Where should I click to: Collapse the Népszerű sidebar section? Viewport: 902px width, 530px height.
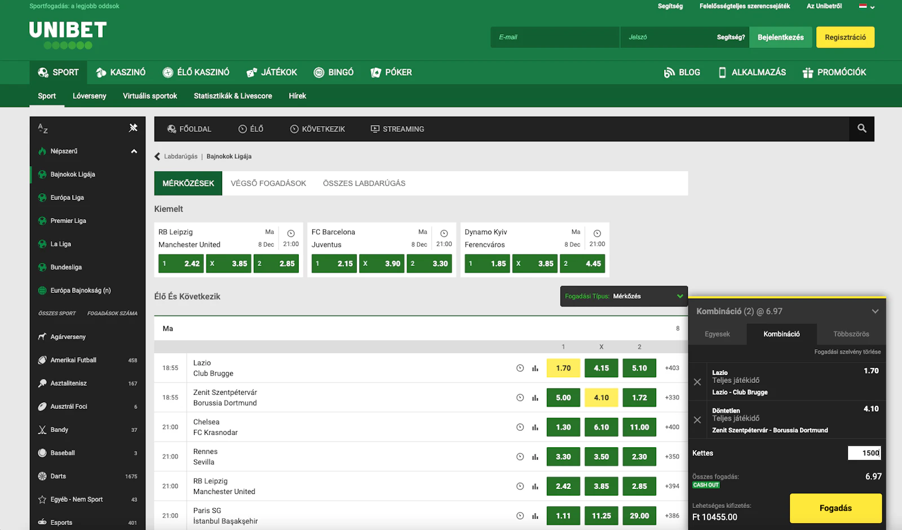(134, 152)
